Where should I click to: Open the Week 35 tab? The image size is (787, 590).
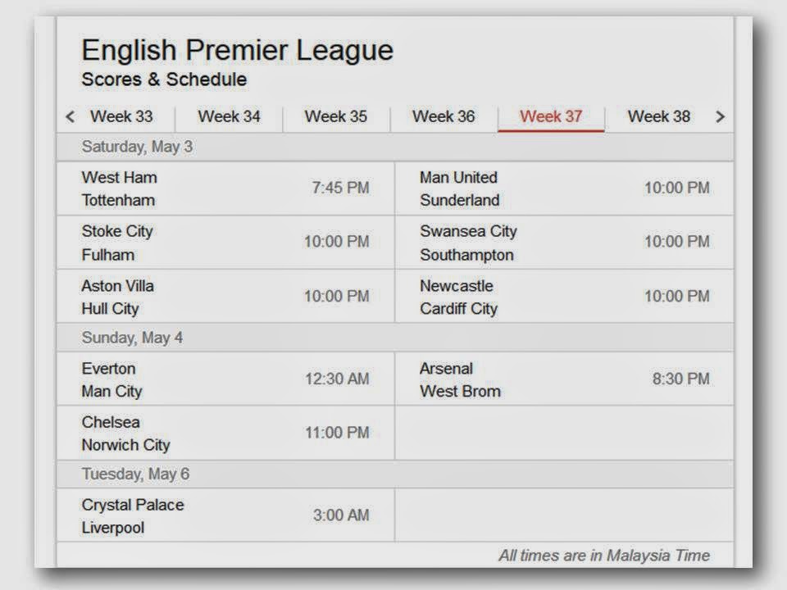(336, 116)
